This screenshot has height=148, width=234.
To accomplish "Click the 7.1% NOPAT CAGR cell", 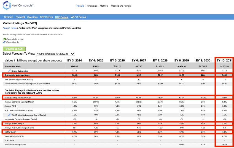I will pyautogui.click(x=224, y=132).
